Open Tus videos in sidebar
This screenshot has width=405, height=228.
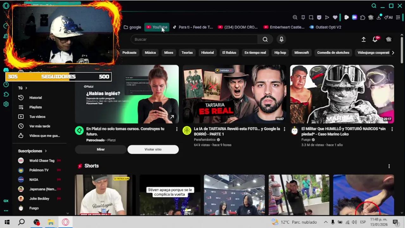coord(38,117)
